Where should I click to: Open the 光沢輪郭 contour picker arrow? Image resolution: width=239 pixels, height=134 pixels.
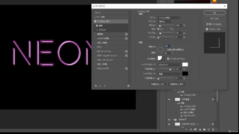[164, 58]
